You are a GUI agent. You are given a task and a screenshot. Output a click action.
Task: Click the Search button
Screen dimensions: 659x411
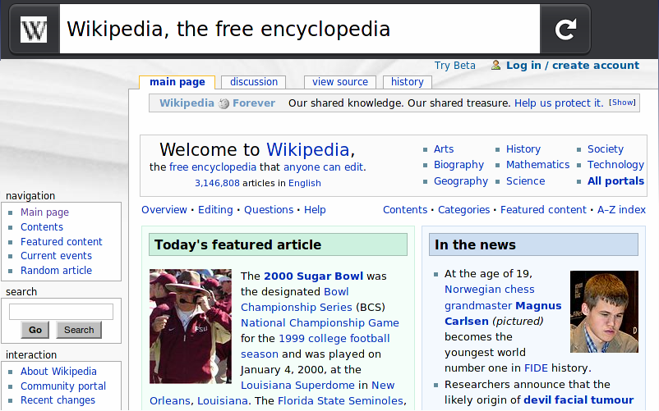[x=79, y=330]
